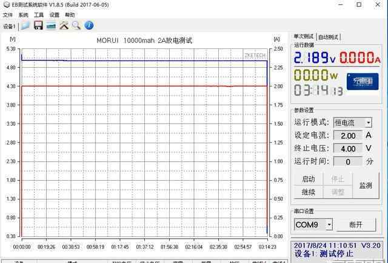Click the 01:17:45 time axis label
The height and width of the screenshot is (263, 388).
pos(120,247)
